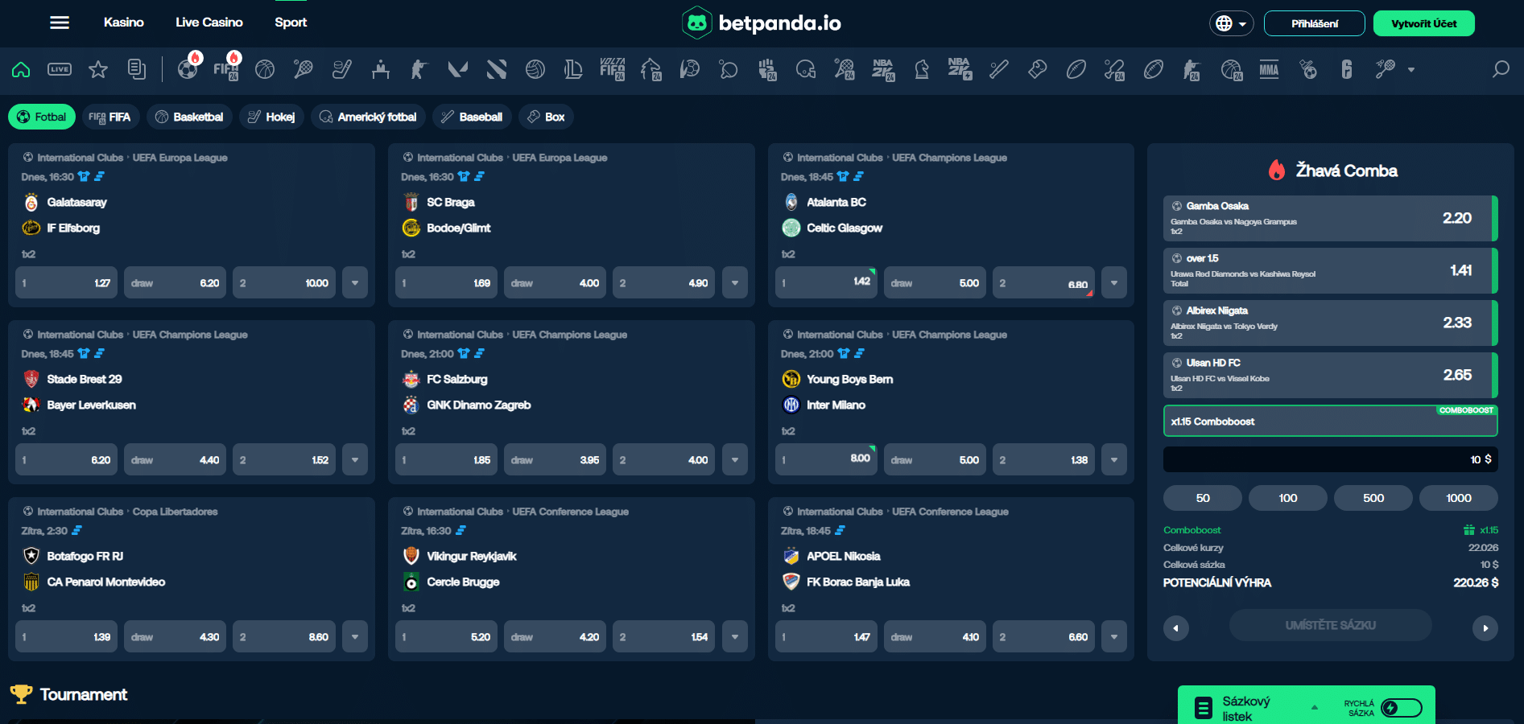Click the Vytvořit Účet button
The width and height of the screenshot is (1524, 724).
point(1423,23)
